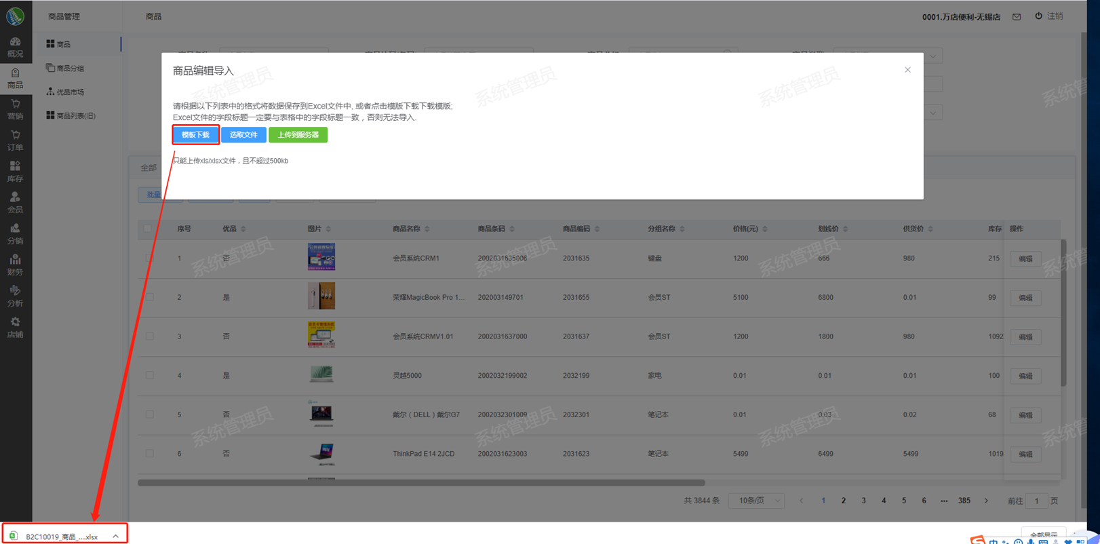Check the box for ThinkPad E14 2JCD row
This screenshot has width=1100, height=544.
(x=149, y=453)
